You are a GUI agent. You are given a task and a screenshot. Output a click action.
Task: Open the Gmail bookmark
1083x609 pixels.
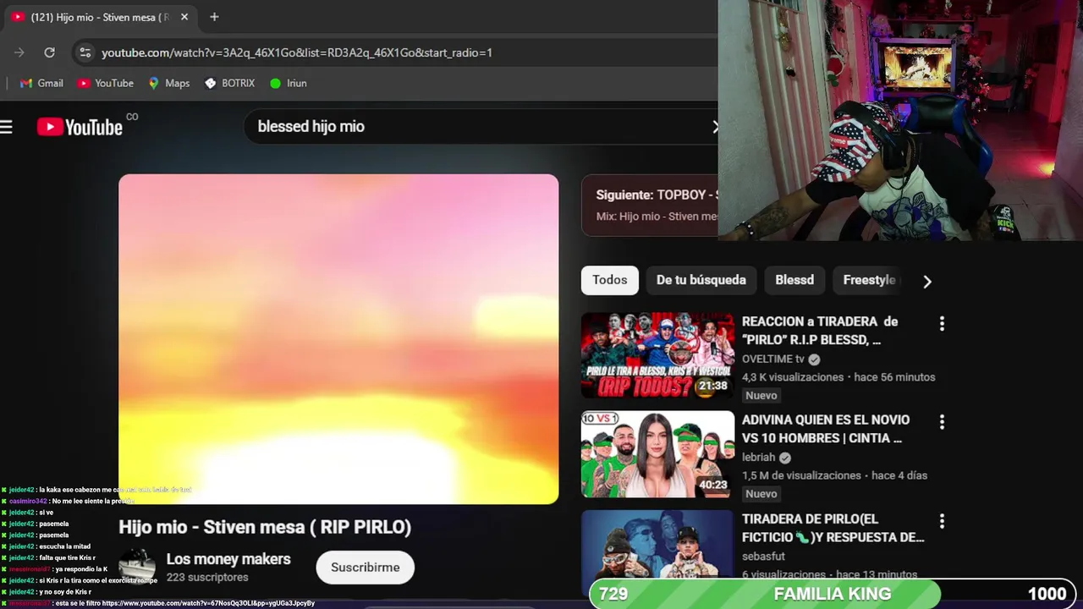click(x=41, y=83)
